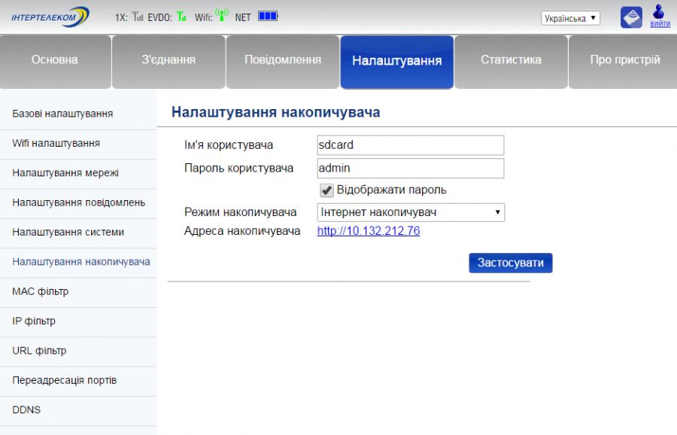Screen dimensions: 677x435
Task: Switch to the Основна tab
Action: click(54, 60)
